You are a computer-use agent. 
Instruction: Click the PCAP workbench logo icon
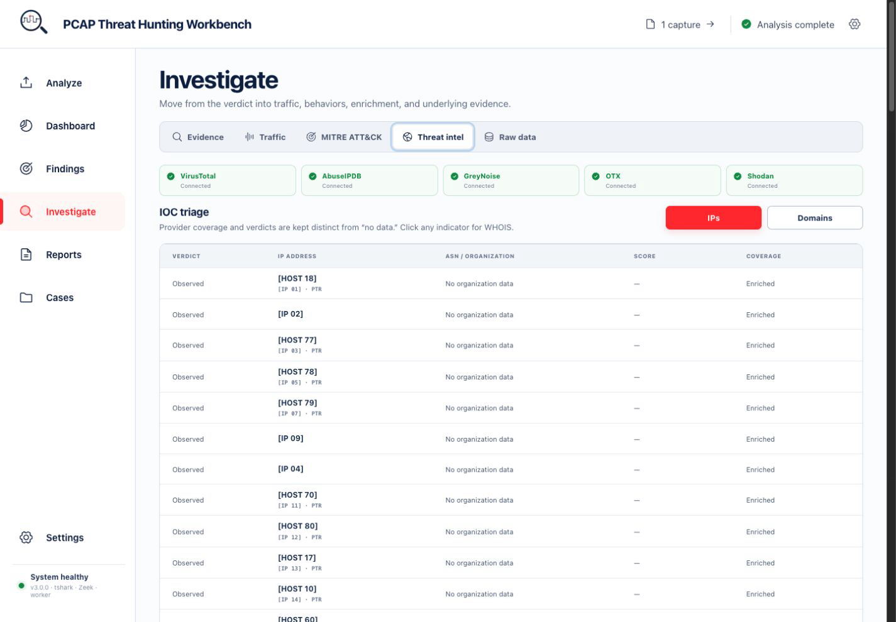(x=34, y=22)
